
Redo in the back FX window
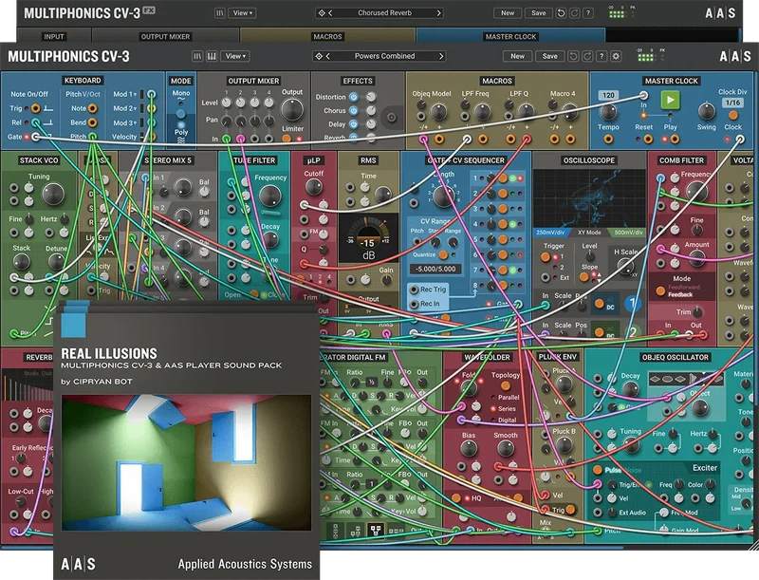click(x=575, y=13)
